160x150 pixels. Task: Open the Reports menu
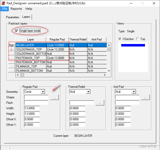click(16, 9)
